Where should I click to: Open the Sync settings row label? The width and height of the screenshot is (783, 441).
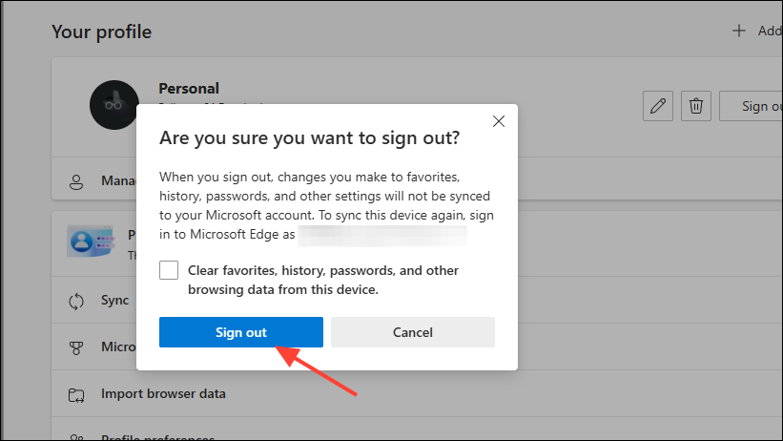point(114,301)
